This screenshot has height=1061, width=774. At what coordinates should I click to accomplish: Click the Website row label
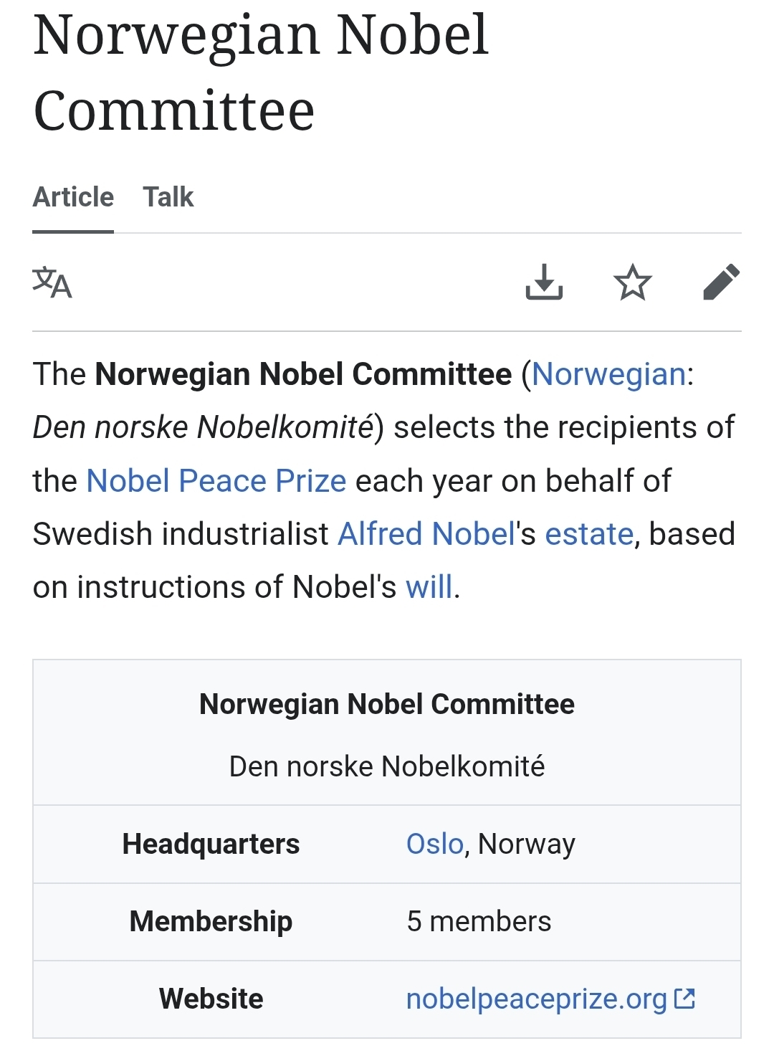(211, 999)
